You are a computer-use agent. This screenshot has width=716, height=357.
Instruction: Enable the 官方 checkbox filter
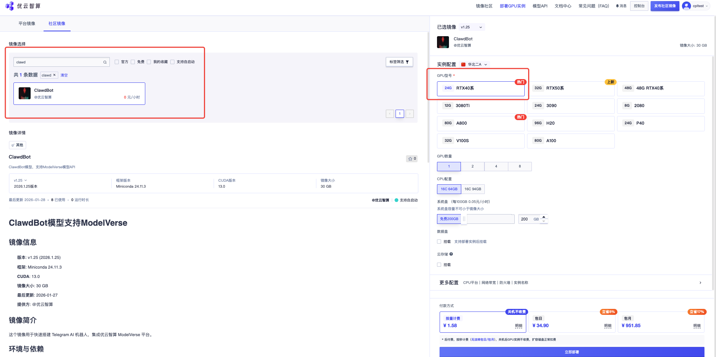point(117,62)
